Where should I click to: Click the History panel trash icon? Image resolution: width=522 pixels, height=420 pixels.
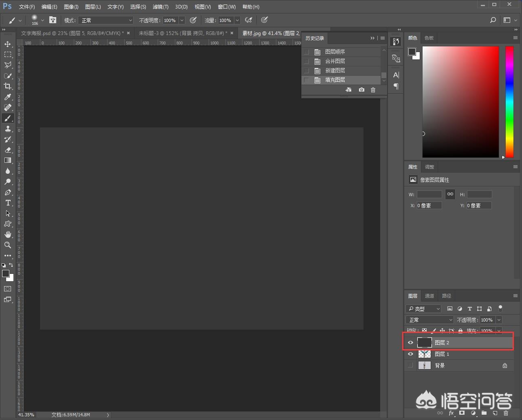tap(373, 90)
